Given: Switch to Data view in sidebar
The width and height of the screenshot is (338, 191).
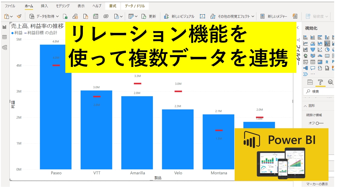Looking at the screenshot, I should tap(4, 37).
